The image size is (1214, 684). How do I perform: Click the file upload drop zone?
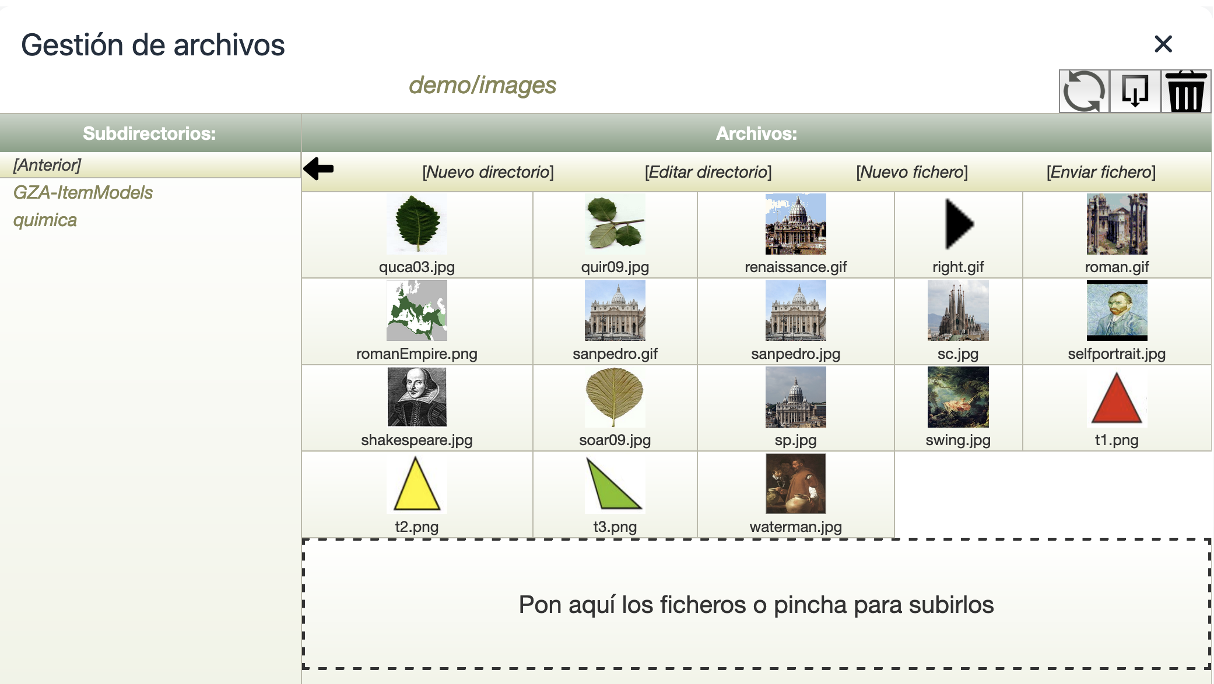pyautogui.click(x=756, y=604)
